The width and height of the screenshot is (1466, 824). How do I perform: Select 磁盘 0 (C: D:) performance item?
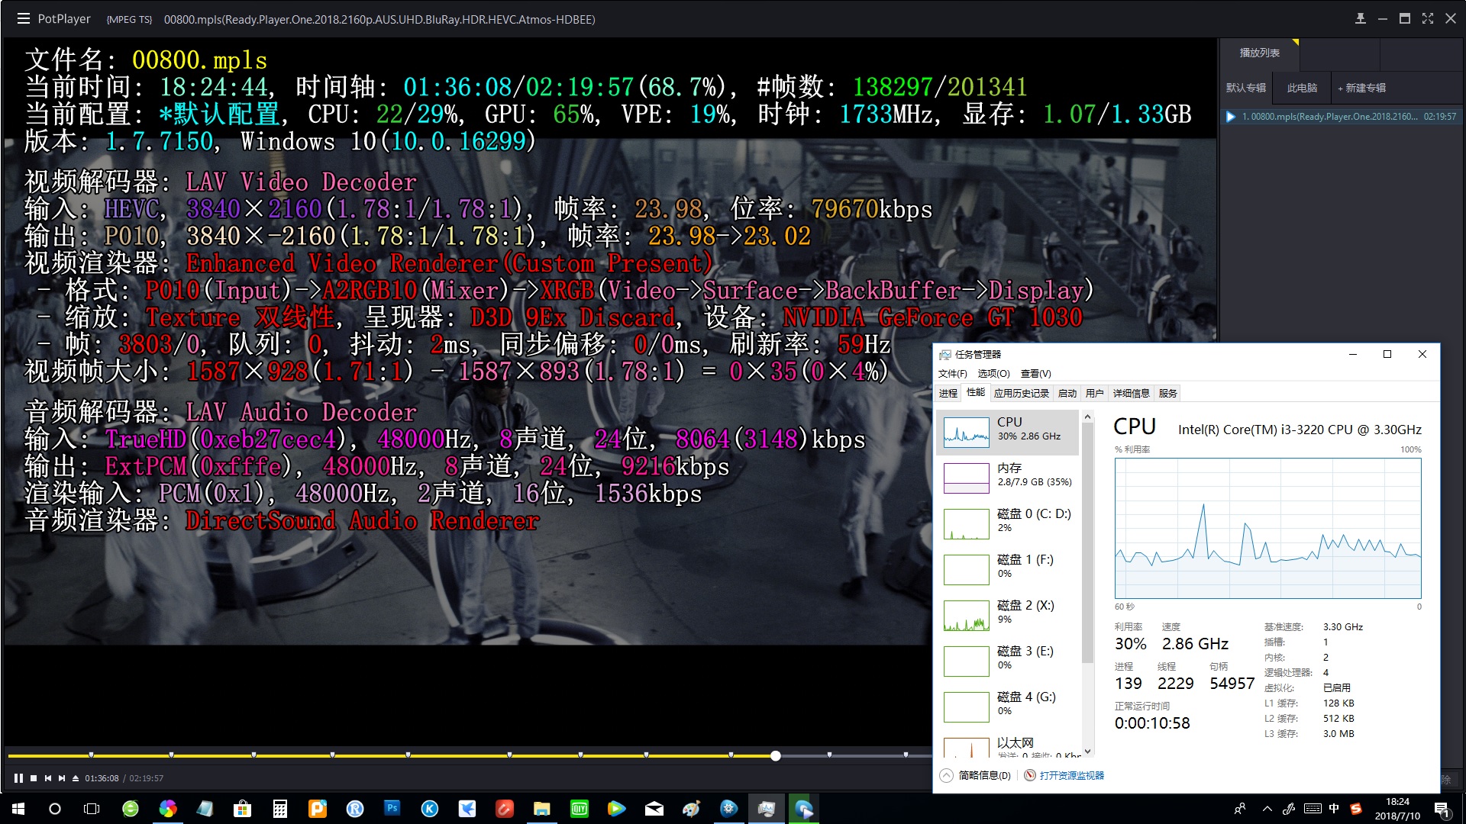click(x=1008, y=524)
